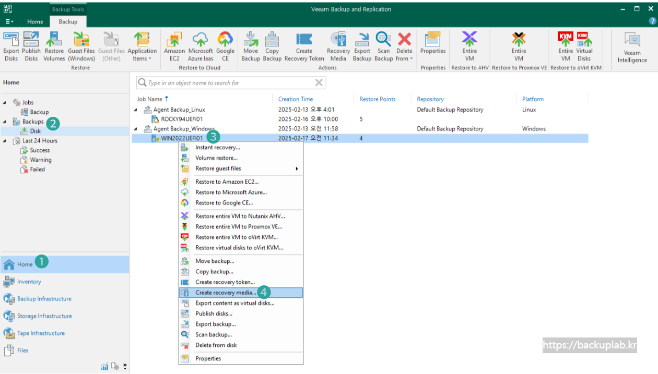This screenshot has height=374, width=658.
Task: Click the help question mark icon
Action: point(652,21)
